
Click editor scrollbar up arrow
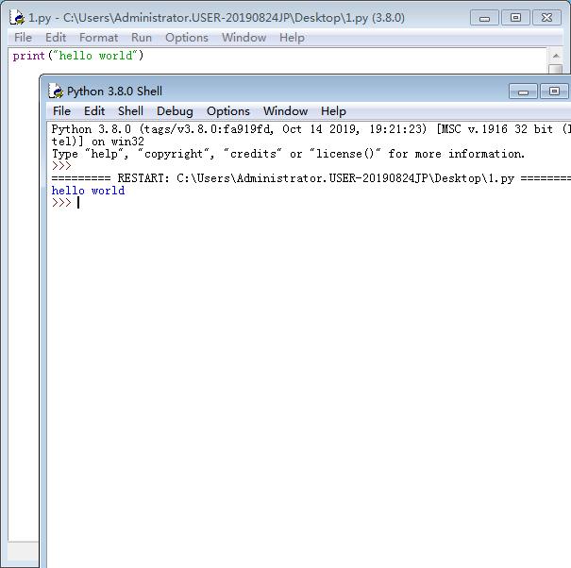tap(556, 56)
